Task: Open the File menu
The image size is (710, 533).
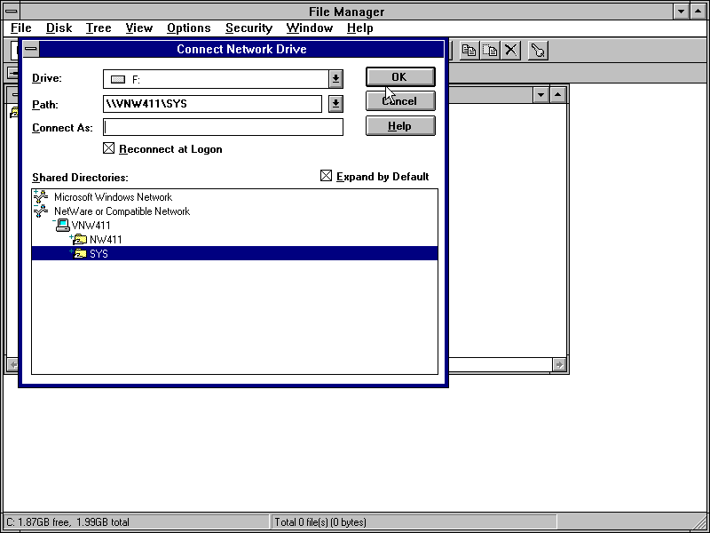Action: (20, 28)
